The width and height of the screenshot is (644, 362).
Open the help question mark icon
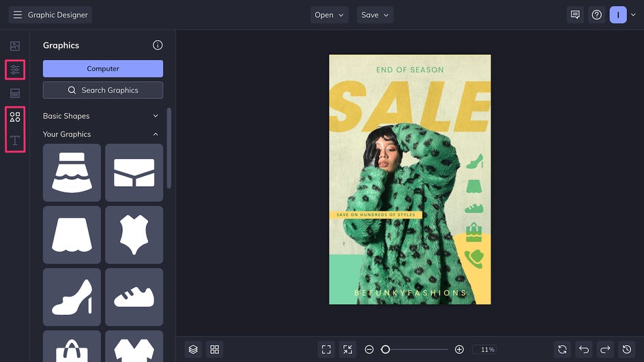tap(596, 15)
